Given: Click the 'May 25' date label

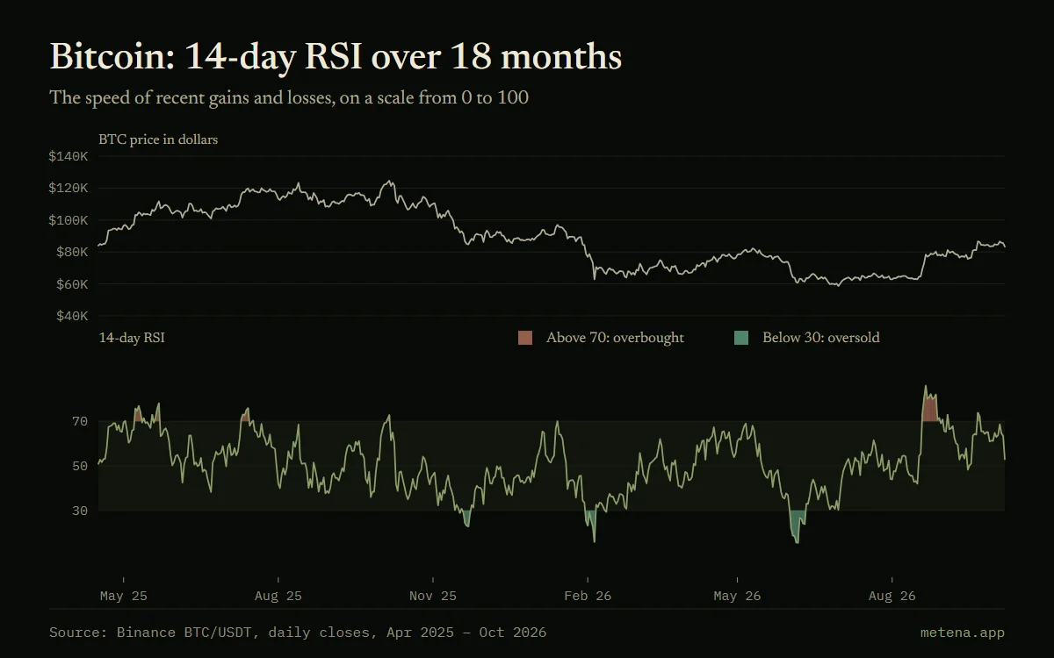Looking at the screenshot, I should point(124,596).
